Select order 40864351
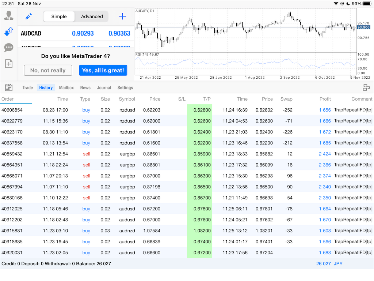 (187, 165)
